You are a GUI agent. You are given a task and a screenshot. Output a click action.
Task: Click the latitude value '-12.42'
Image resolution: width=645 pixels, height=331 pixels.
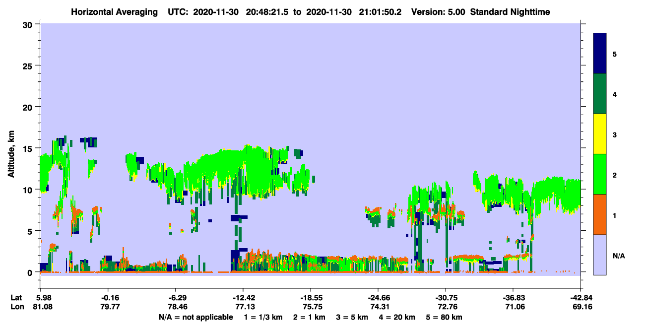pos(244,298)
